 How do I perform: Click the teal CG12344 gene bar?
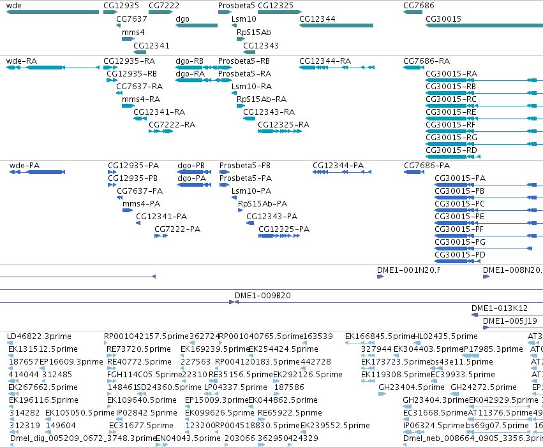click(336, 25)
